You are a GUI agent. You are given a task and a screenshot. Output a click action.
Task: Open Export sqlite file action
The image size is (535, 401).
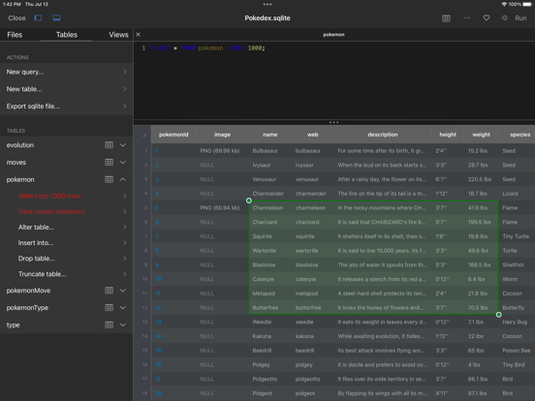click(x=67, y=106)
